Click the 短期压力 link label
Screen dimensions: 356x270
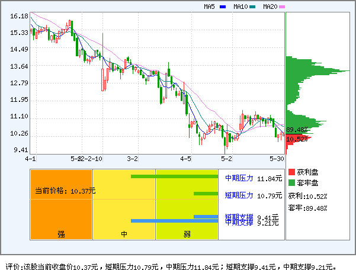point(239,195)
